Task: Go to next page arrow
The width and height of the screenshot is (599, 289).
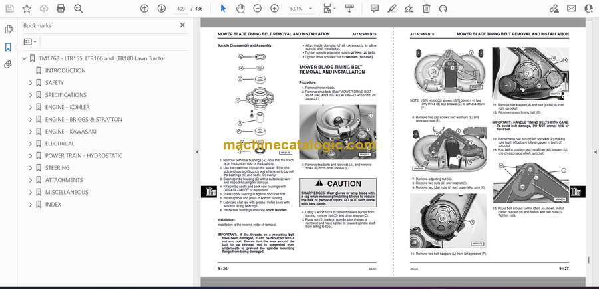Action: point(162,9)
